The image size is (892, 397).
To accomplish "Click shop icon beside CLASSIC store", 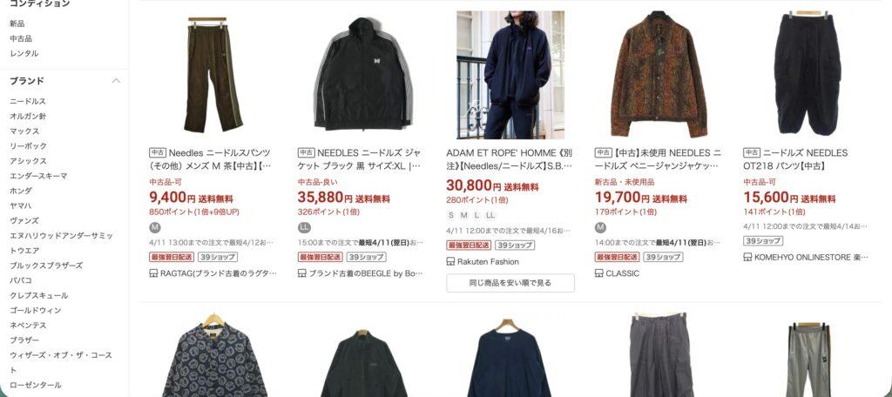I will tap(599, 273).
